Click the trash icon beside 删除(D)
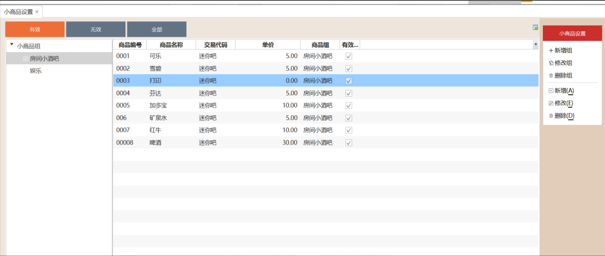Image resolution: width=605 pixels, height=256 pixels. coord(551,116)
